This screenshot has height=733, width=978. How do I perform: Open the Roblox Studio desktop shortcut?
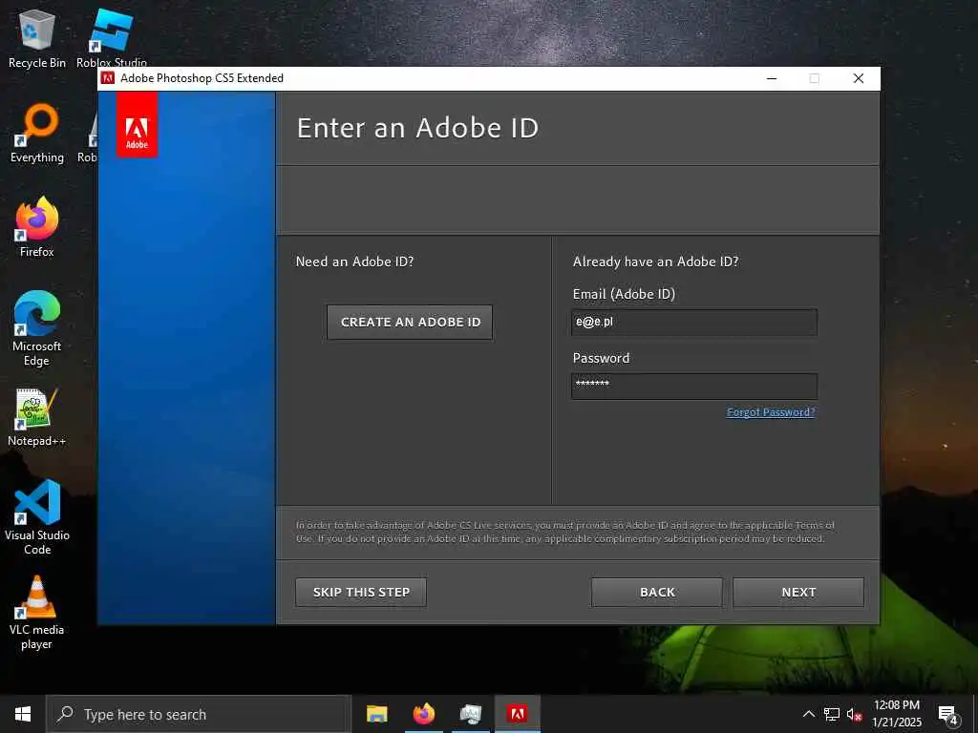[111, 38]
